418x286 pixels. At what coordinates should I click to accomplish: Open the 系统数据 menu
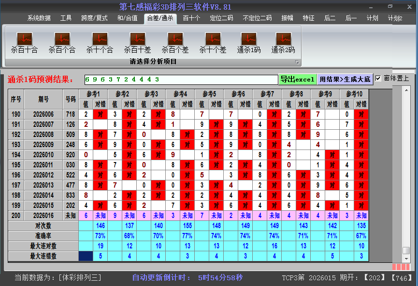39,18
